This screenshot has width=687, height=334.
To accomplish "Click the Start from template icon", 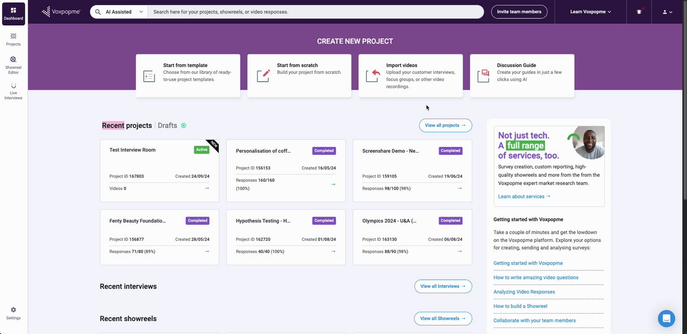I will [x=149, y=76].
